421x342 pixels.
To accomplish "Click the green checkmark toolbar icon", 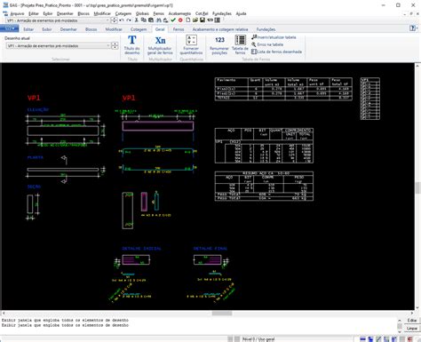I will [x=173, y=20].
